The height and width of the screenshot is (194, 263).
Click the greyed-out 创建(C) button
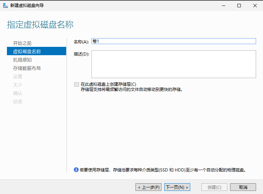point(214,187)
